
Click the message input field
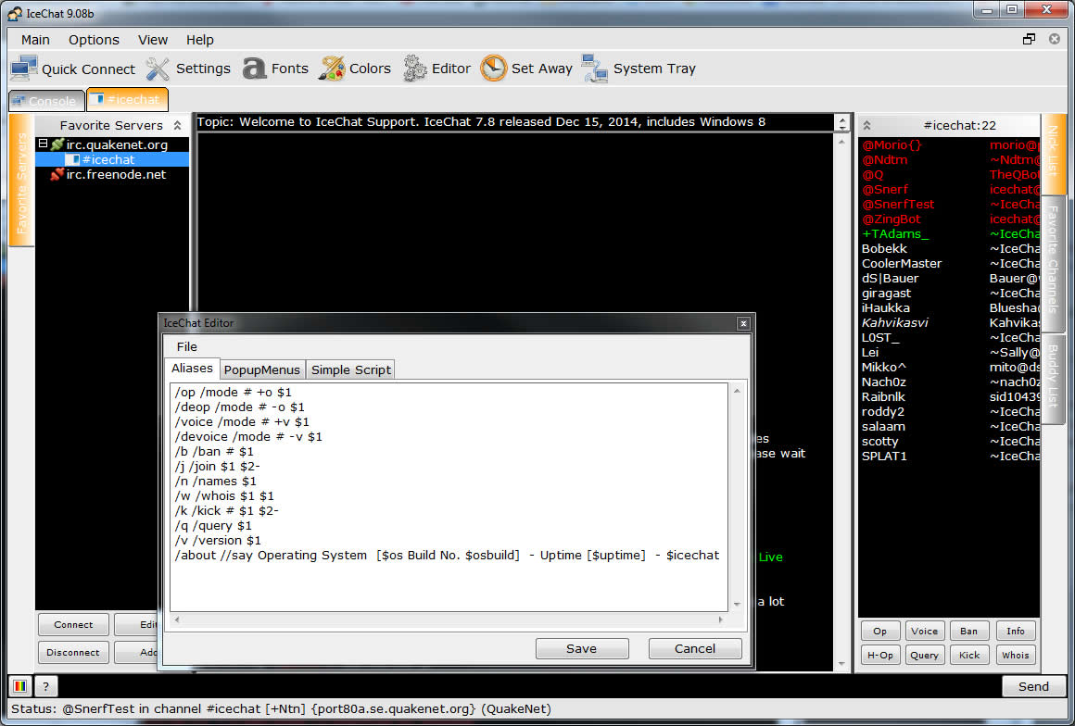[x=528, y=685]
